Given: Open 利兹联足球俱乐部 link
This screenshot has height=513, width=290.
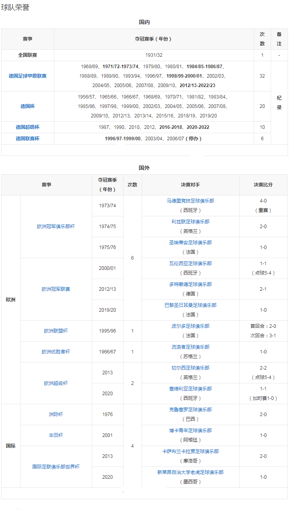Looking at the screenshot, I should 190,222.
